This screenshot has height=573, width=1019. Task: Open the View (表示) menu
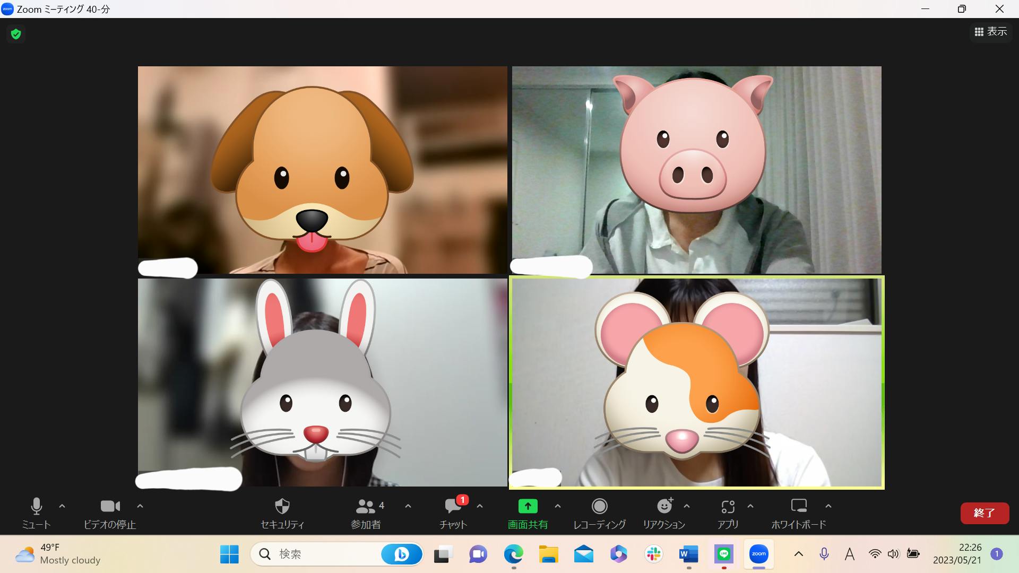[x=990, y=32]
